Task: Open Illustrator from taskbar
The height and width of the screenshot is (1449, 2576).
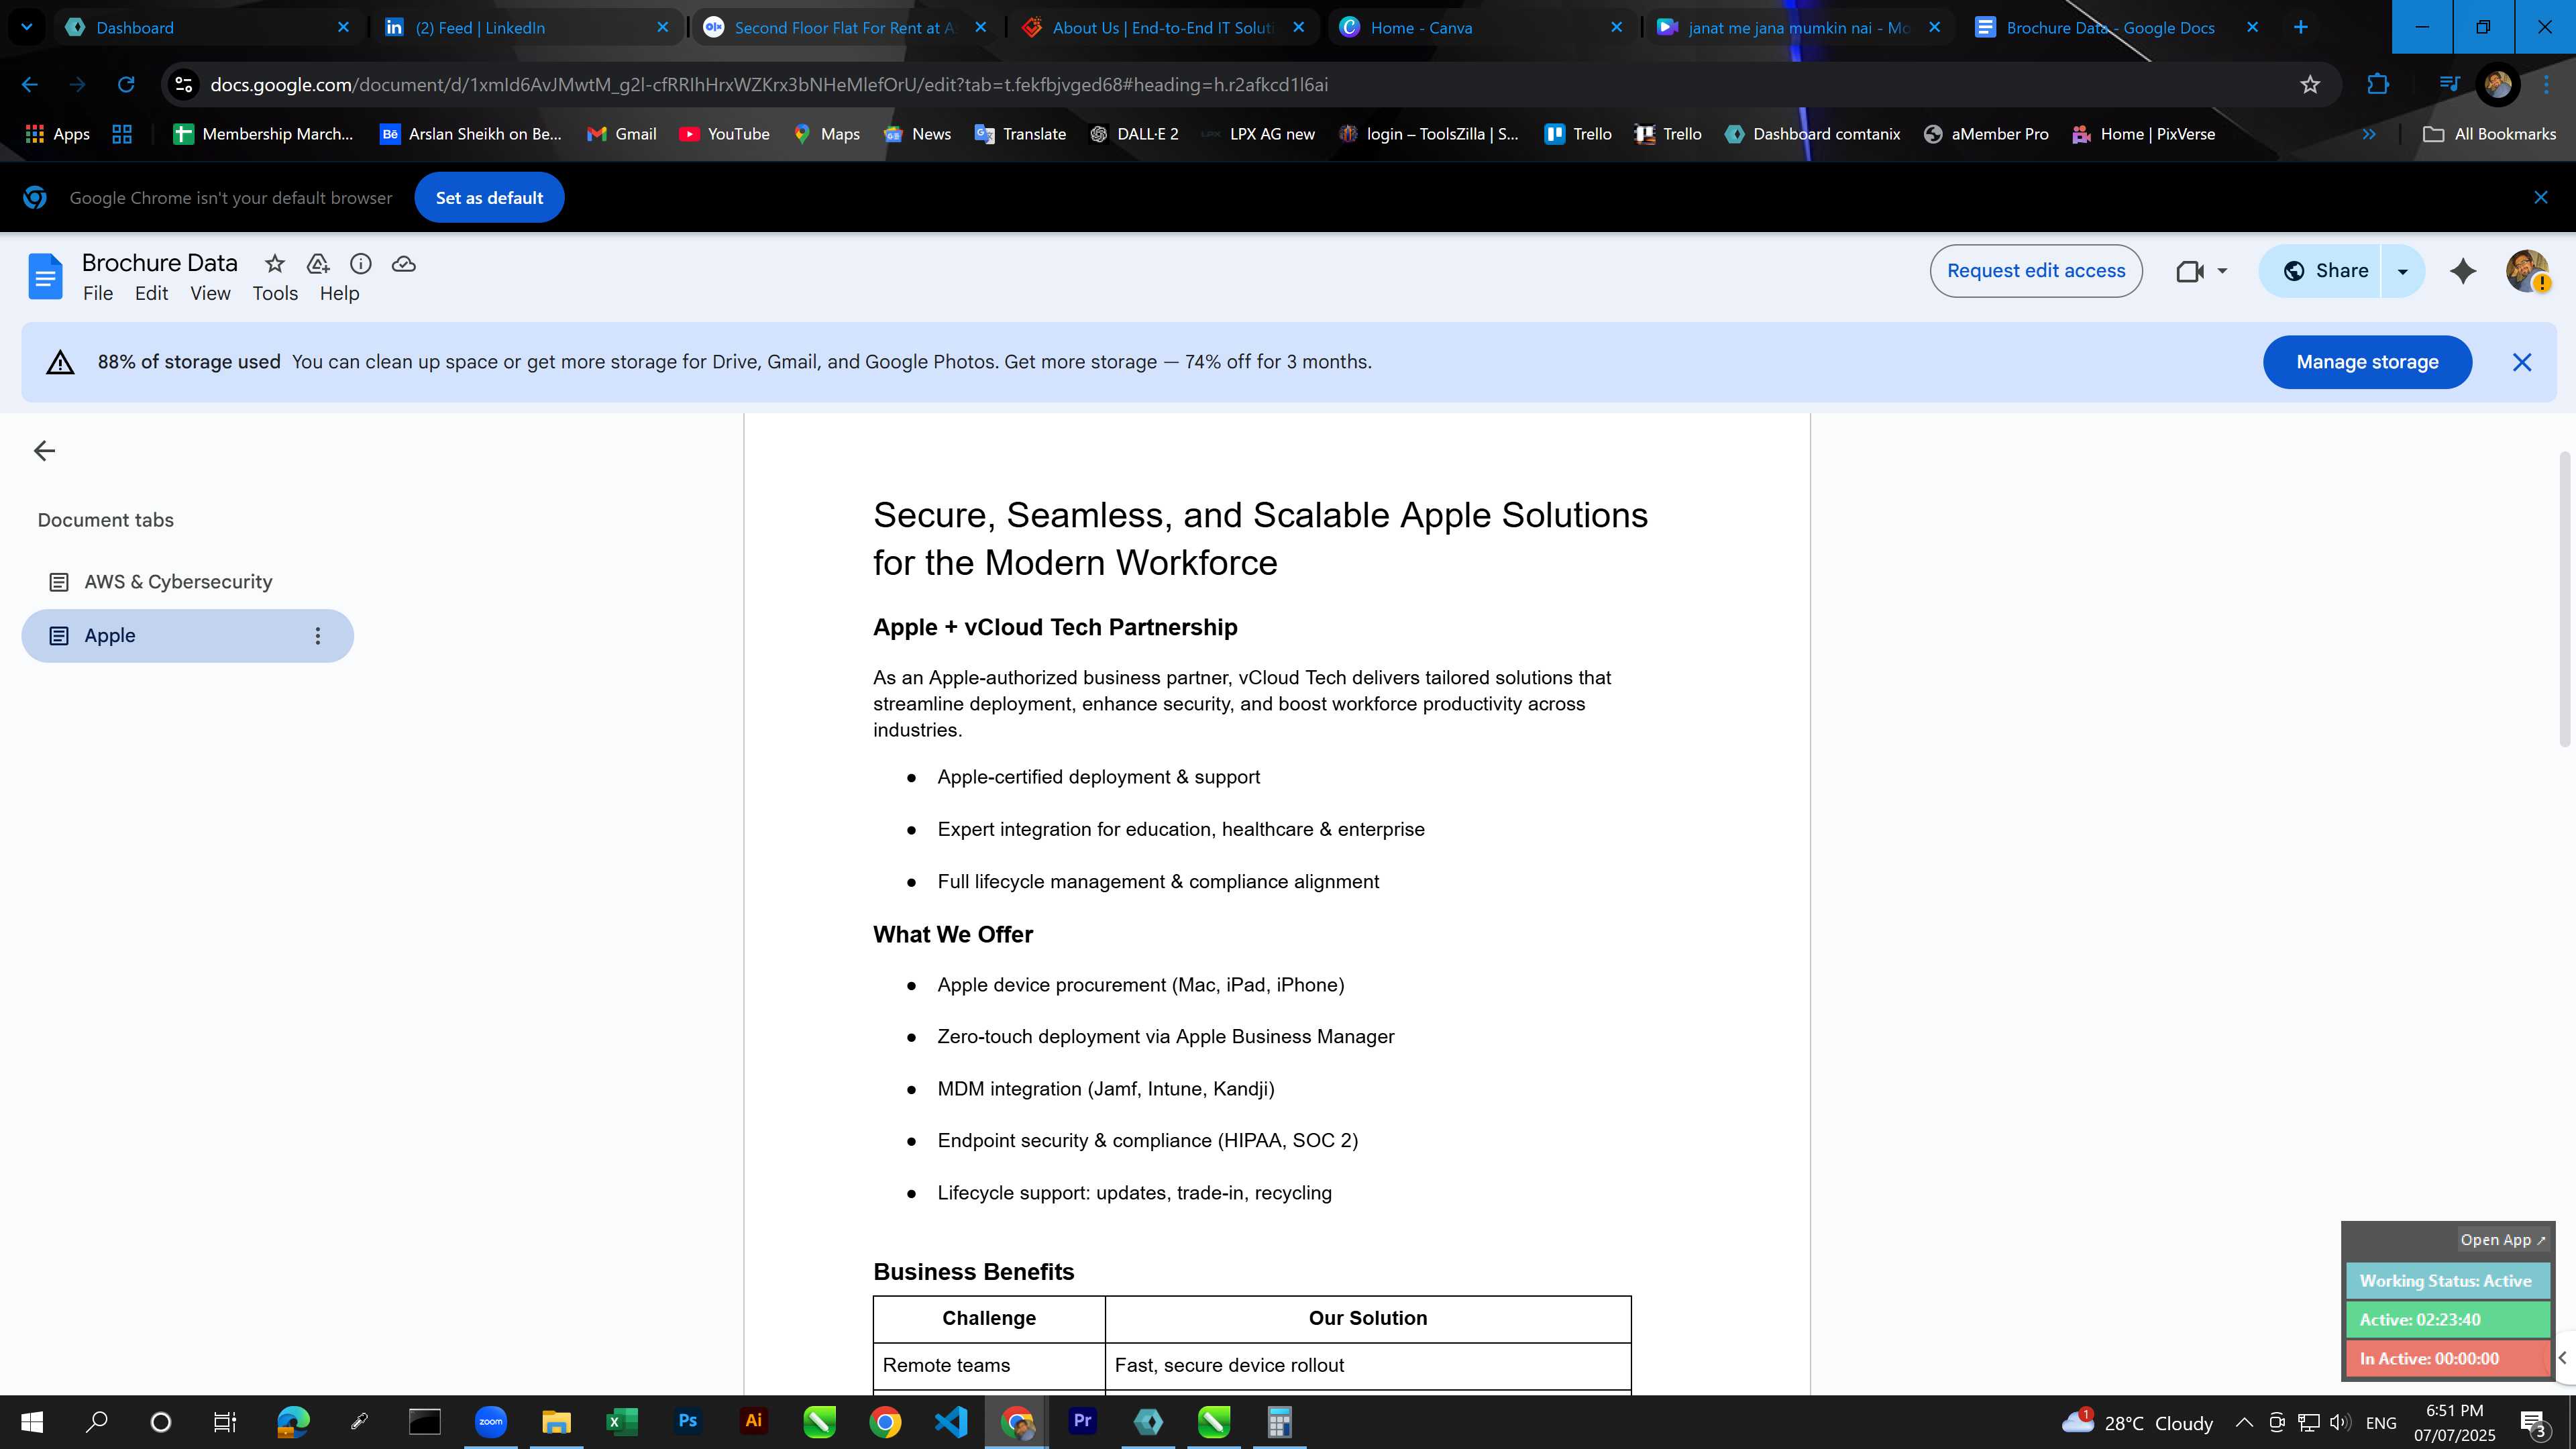Action: tap(754, 1422)
